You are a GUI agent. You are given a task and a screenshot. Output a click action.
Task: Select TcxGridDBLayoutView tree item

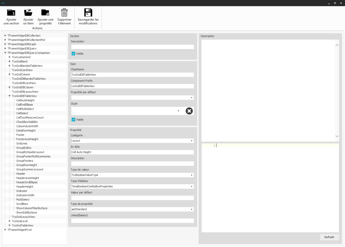pos(25,92)
